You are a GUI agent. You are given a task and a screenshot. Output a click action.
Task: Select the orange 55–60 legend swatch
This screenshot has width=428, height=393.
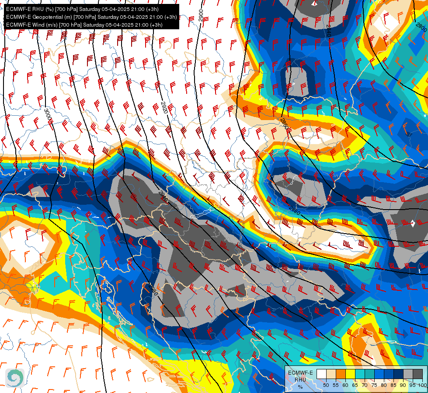[x=341, y=374]
